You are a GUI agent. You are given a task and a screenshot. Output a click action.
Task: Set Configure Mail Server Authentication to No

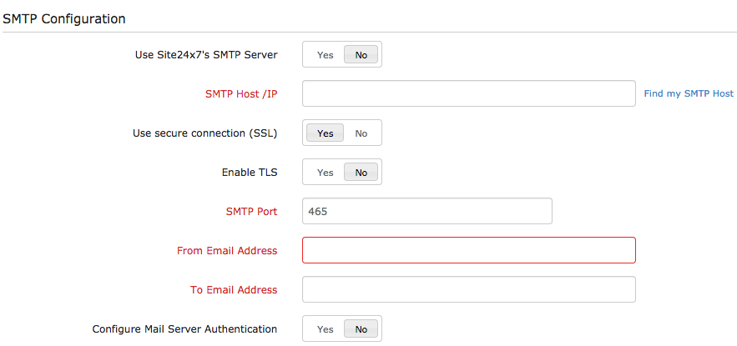361,329
